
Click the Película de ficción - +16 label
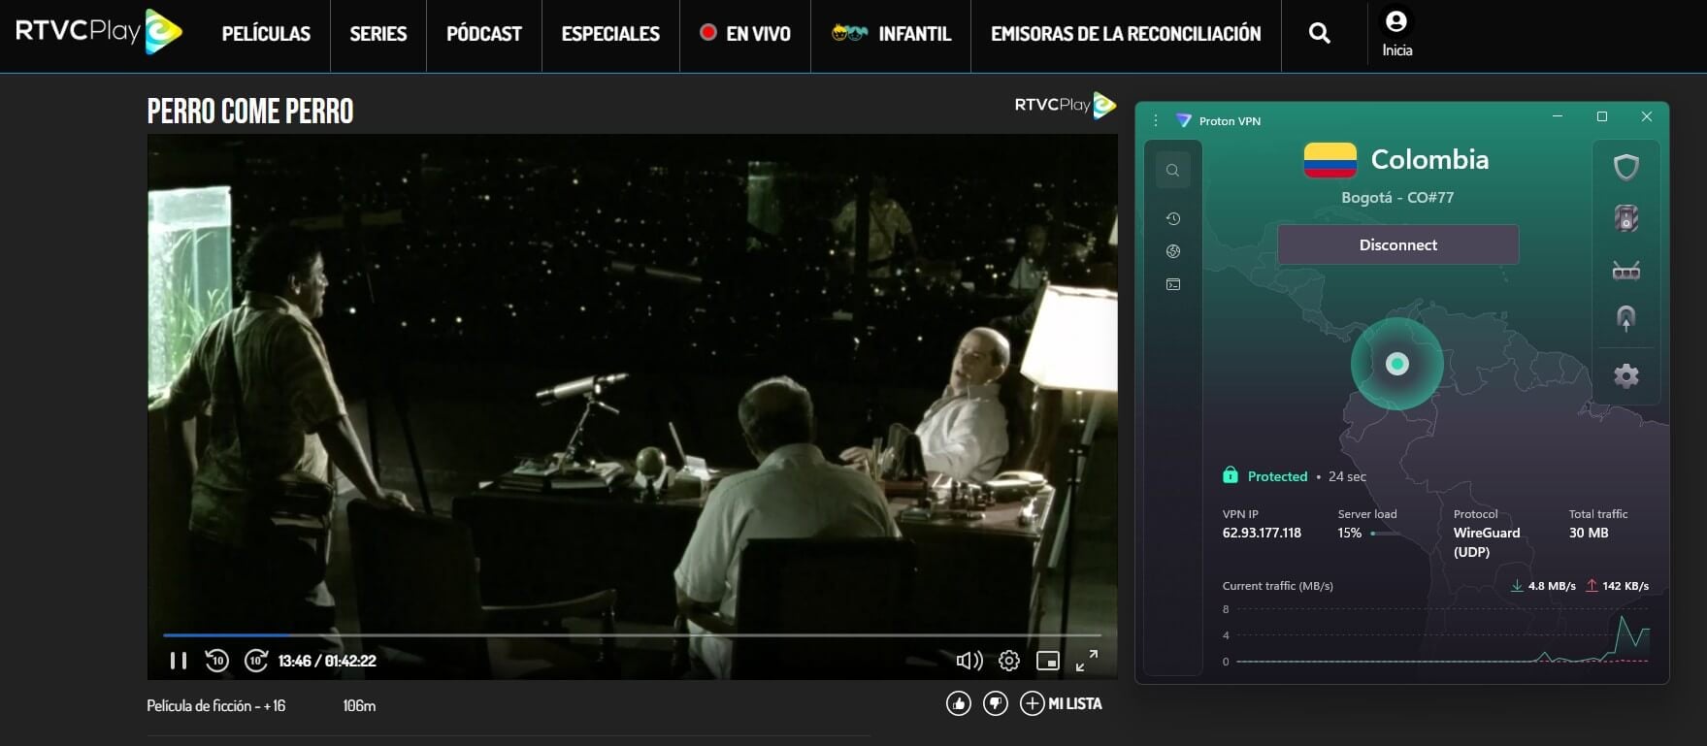[216, 706]
